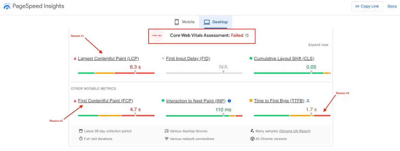Click the TTFB value 1.7 s

(x=311, y=109)
